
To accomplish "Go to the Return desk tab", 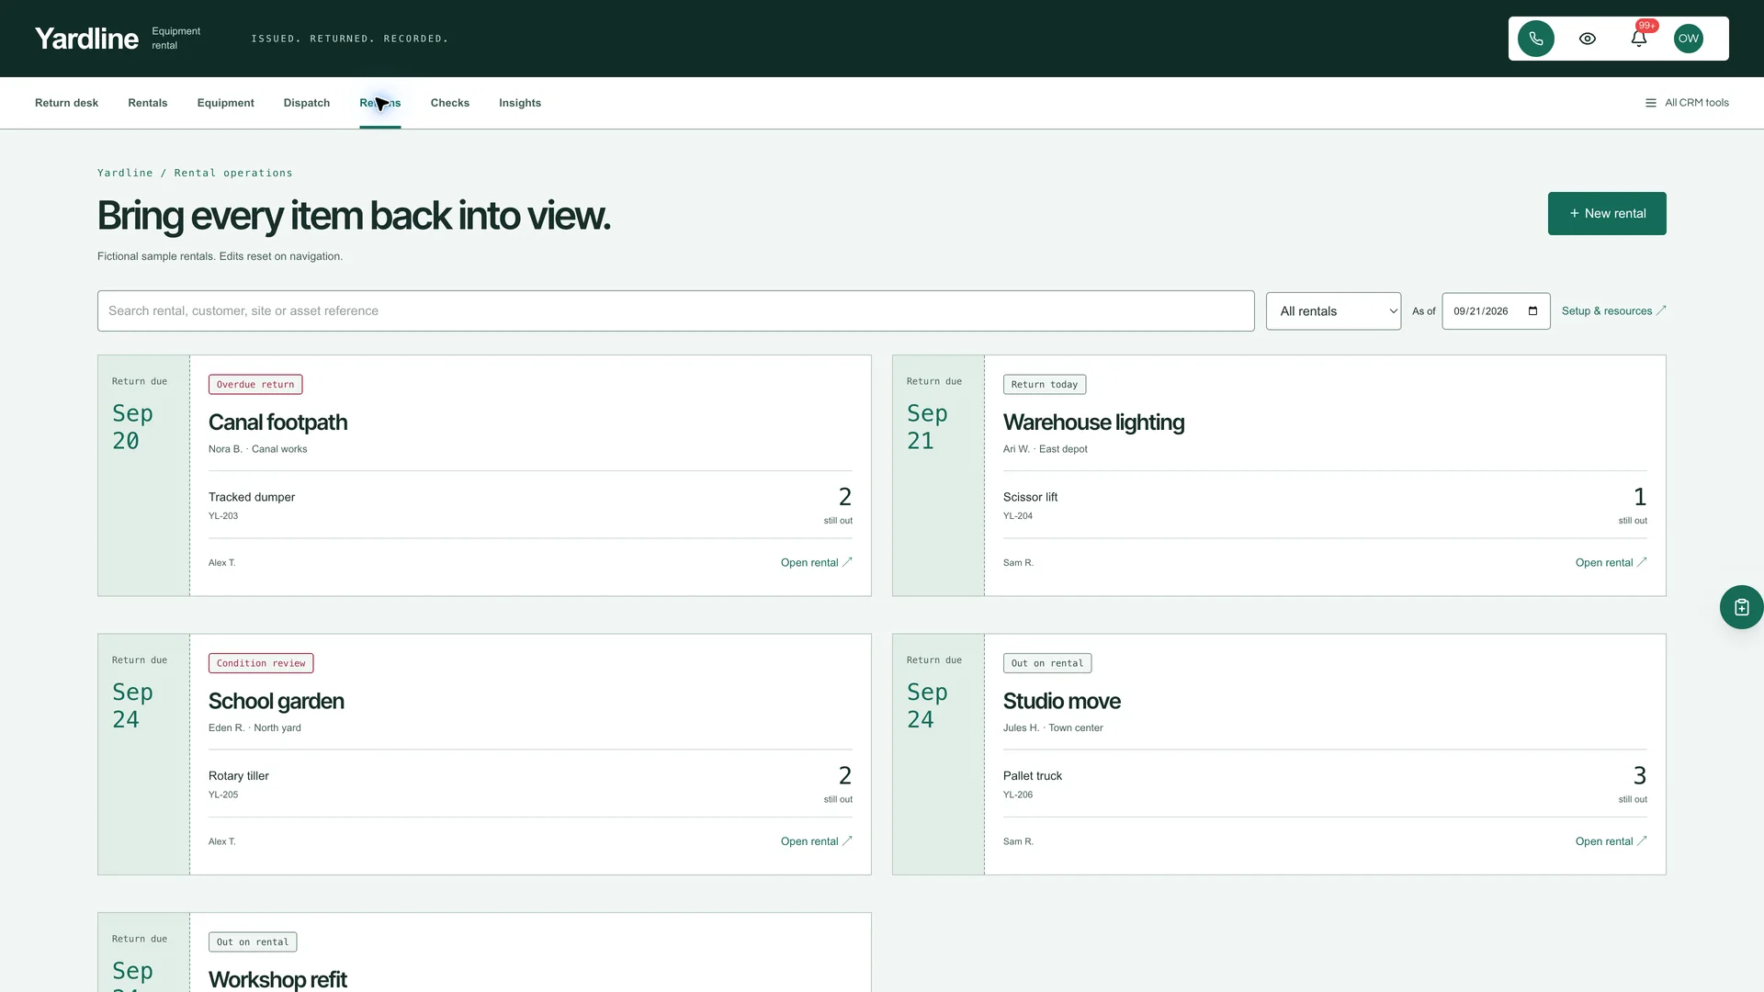I will pos(66,103).
